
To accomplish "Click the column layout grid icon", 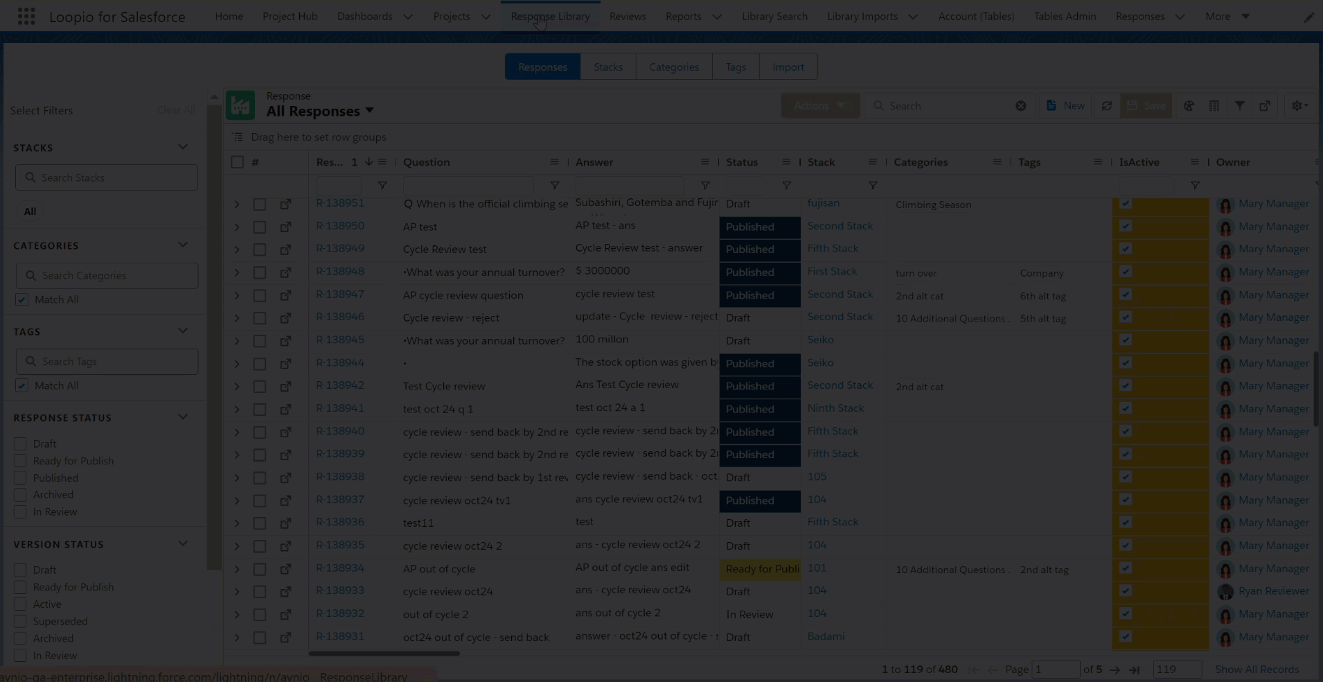I will [1214, 106].
